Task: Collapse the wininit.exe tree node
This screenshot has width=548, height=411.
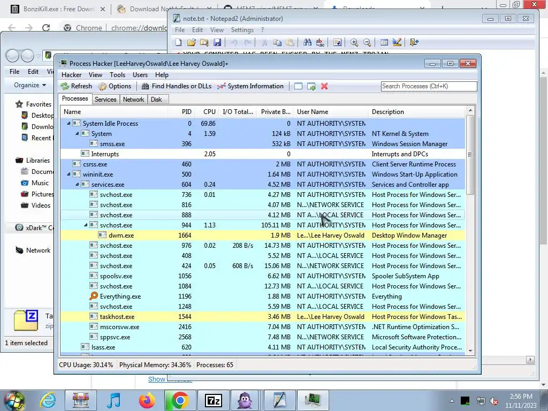Action: click(68, 174)
